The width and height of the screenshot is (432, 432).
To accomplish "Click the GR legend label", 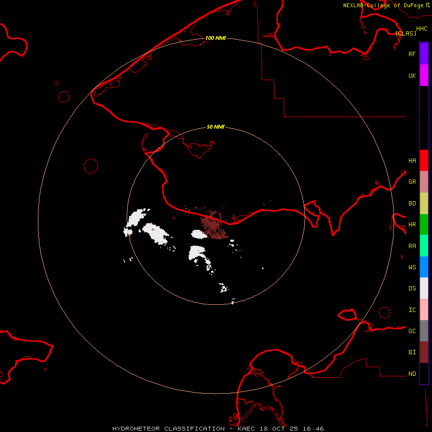I will [x=412, y=182].
